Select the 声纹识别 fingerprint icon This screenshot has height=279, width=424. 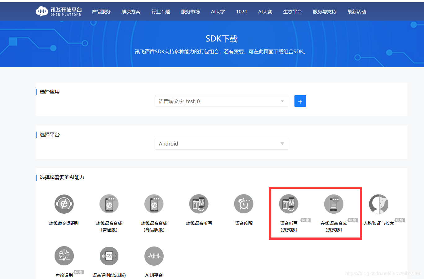click(x=64, y=256)
